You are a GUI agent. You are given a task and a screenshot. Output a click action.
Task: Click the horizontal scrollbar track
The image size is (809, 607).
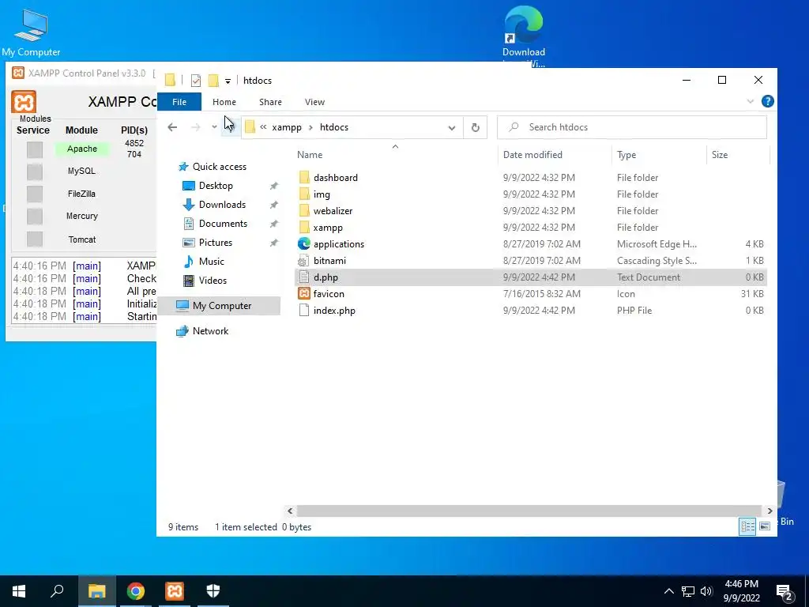point(529,511)
